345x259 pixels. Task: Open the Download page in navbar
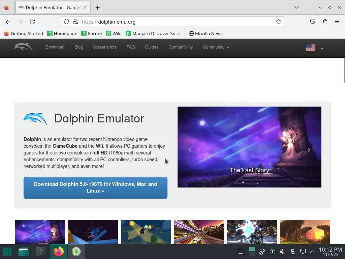click(x=55, y=47)
